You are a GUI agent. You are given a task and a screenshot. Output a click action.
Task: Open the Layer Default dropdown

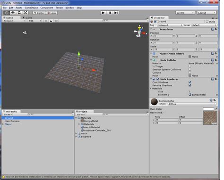[x=204, y=25]
